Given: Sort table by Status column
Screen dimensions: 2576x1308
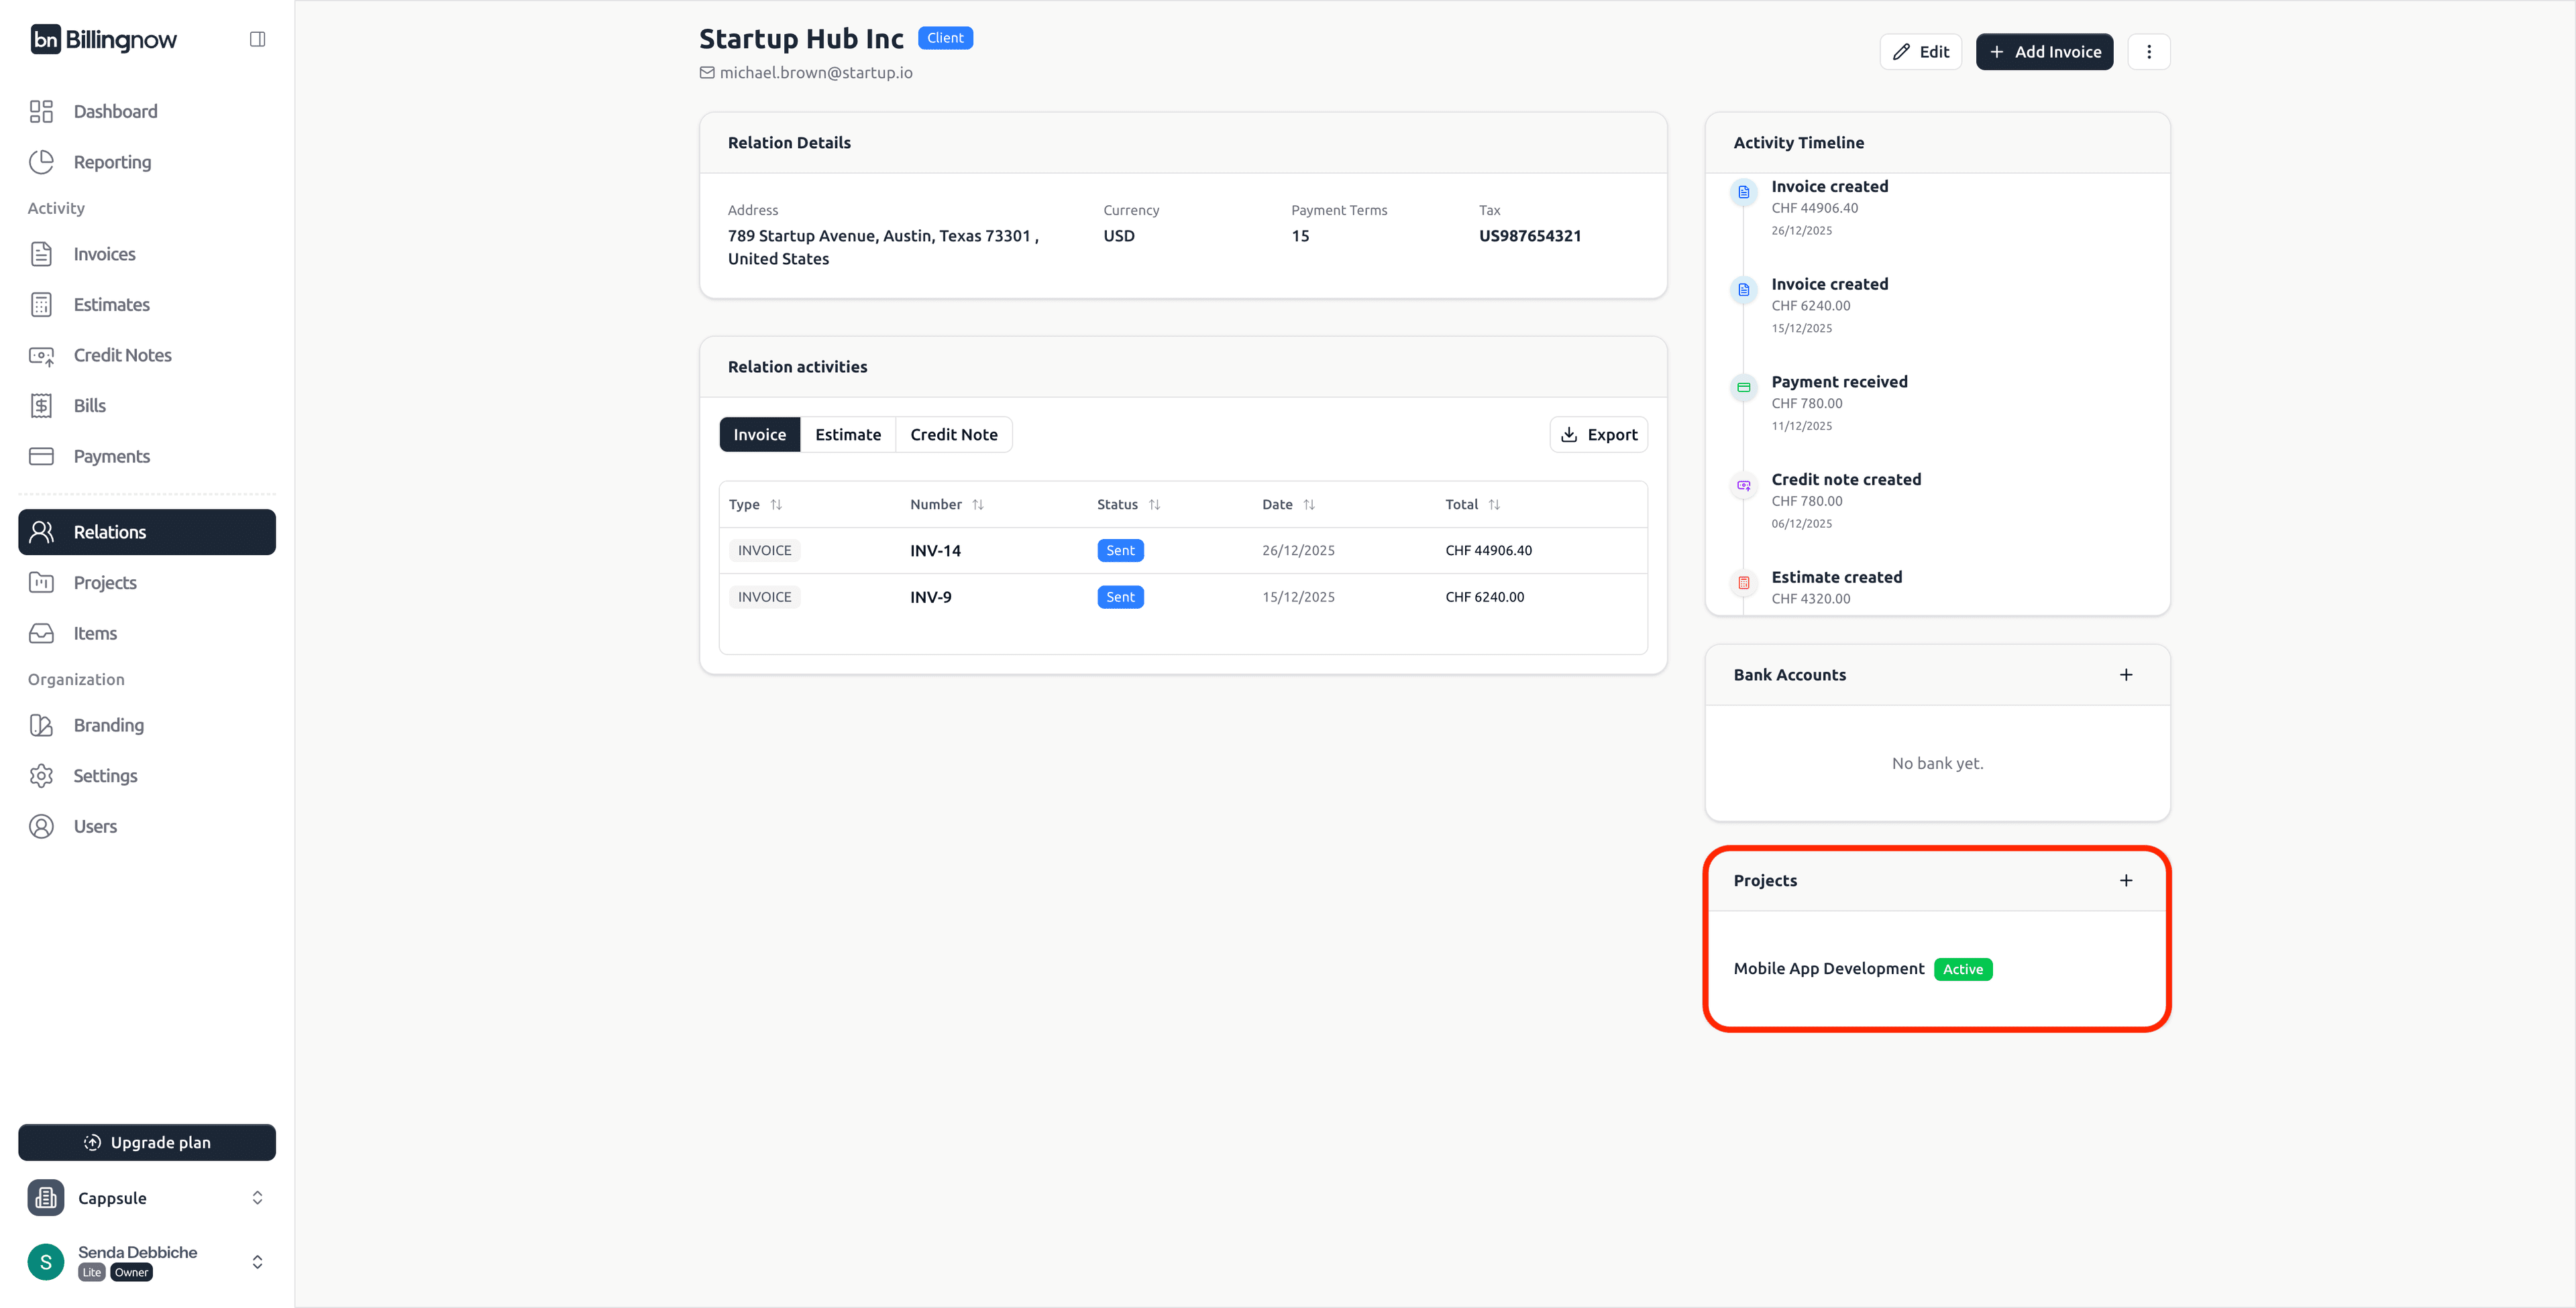Looking at the screenshot, I should tap(1154, 505).
